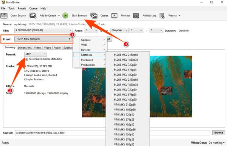Open the Queue menu in menu bar
This screenshot has height=146, width=227.
coord(33,8)
